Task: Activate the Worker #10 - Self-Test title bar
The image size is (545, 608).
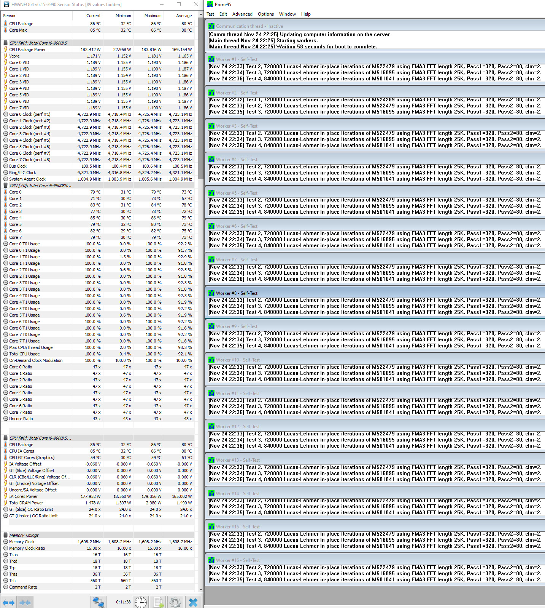Action: pyautogui.click(x=375, y=360)
